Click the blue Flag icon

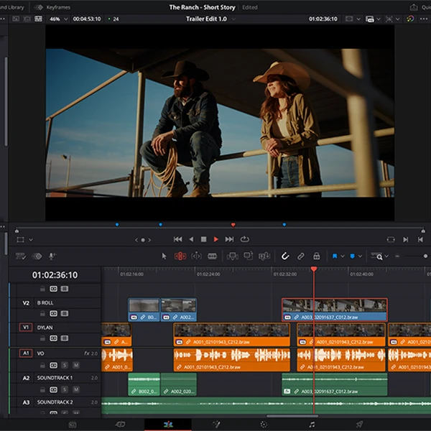[335, 256]
